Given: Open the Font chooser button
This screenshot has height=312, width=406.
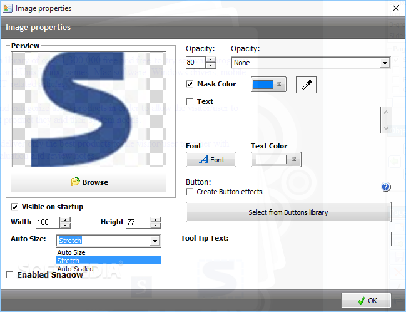Looking at the screenshot, I should tap(211, 160).
